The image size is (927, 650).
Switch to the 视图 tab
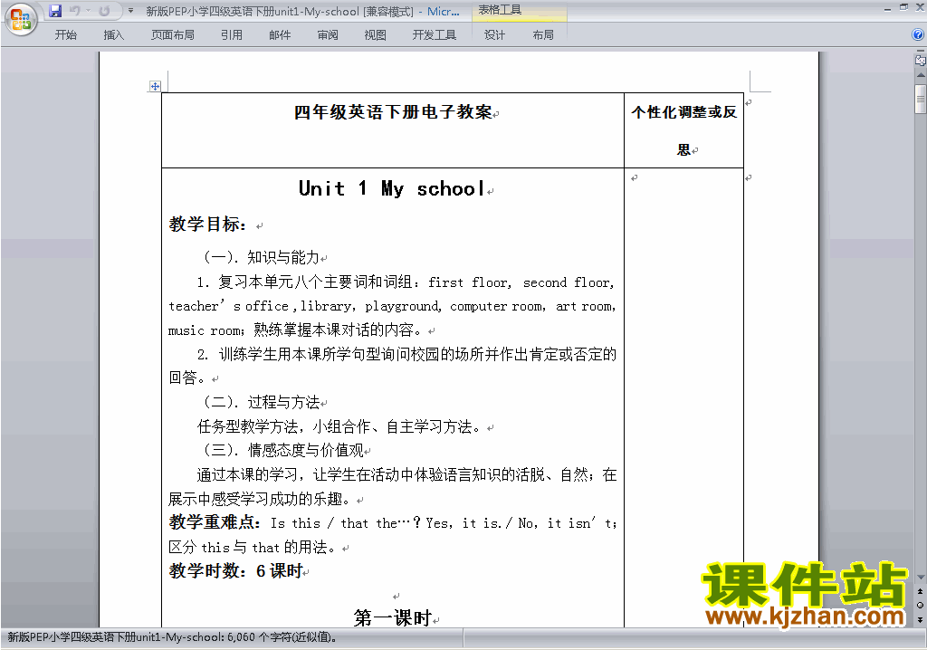point(376,35)
